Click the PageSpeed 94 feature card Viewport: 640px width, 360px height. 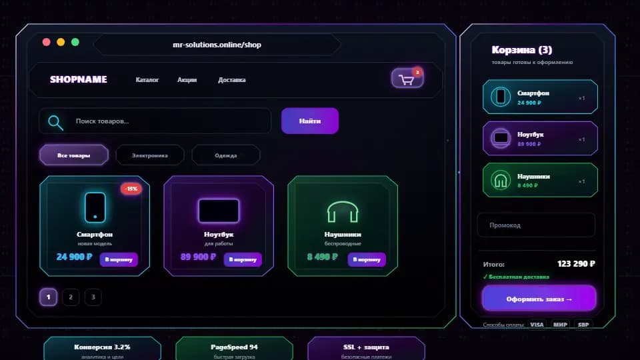tap(234, 349)
